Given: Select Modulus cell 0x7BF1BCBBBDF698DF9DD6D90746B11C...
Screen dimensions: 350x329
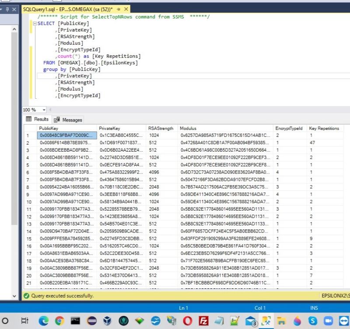Looking at the screenshot, I should pyautogui.click(x=225, y=283).
